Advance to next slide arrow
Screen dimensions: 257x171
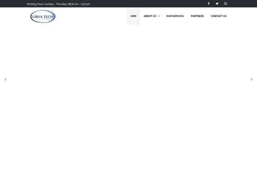(x=251, y=80)
